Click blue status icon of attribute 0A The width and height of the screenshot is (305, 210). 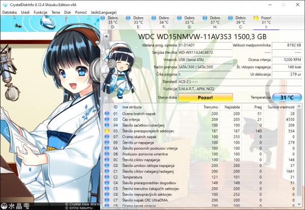pyautogui.click(x=107, y=148)
